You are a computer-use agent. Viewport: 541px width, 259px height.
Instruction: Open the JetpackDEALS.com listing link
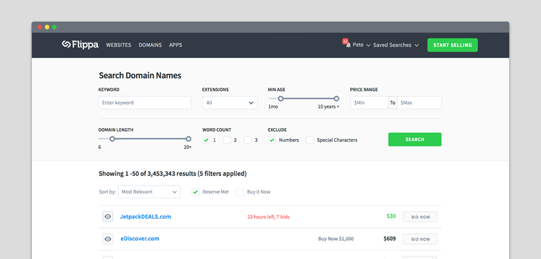click(x=145, y=217)
